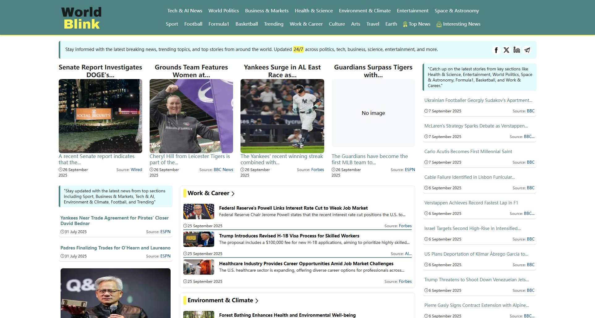Open Forbes source under Yankees story
The image size is (595, 318).
click(x=318, y=170)
